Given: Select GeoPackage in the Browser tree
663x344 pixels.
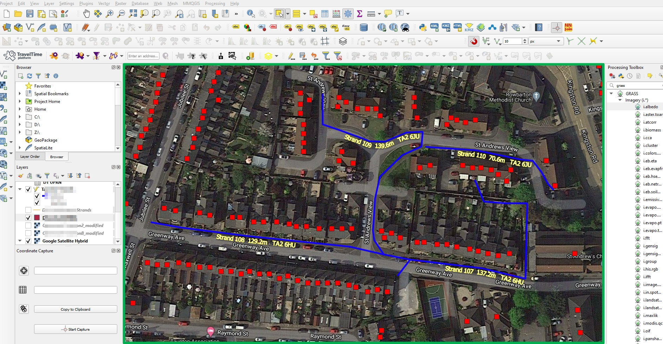Looking at the screenshot, I should coord(46,140).
